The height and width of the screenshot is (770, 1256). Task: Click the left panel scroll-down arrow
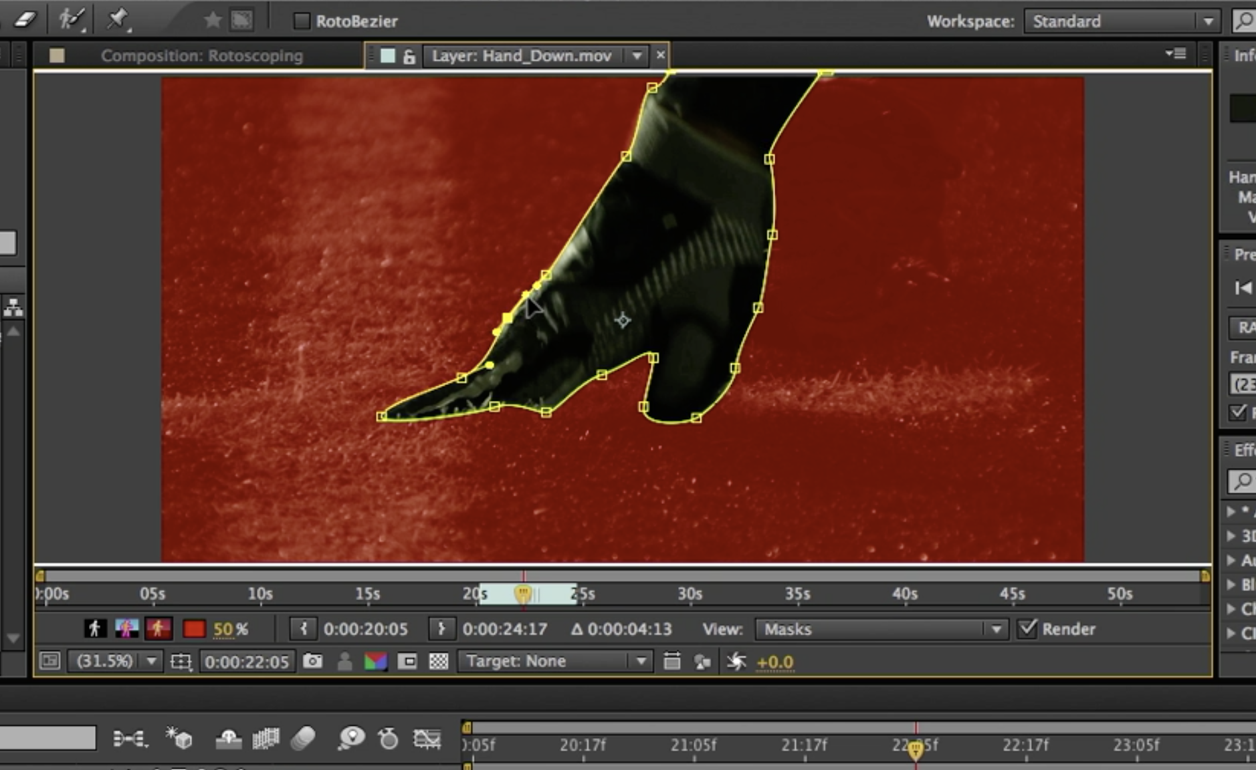[13, 638]
